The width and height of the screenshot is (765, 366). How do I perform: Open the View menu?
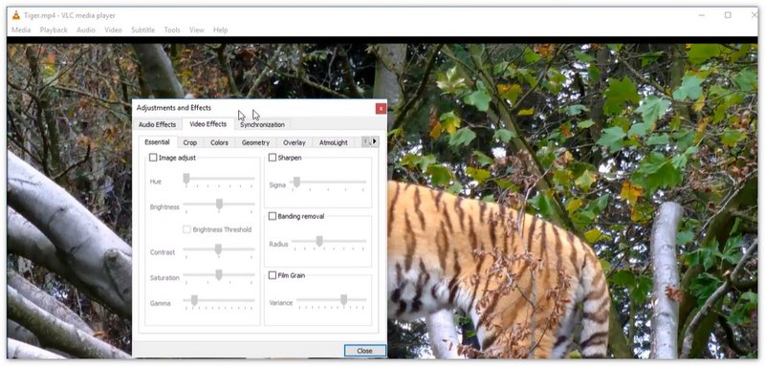click(197, 30)
